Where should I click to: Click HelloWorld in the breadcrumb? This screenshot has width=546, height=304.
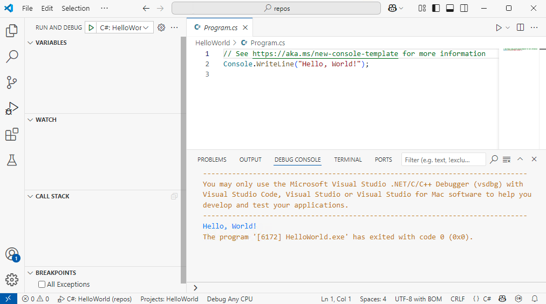[x=213, y=43]
